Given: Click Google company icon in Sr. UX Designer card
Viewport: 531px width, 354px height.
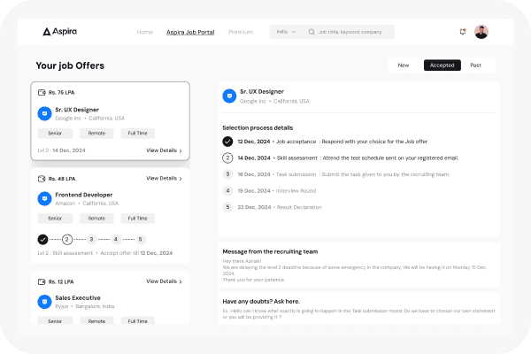Looking at the screenshot, I should [x=44, y=113].
